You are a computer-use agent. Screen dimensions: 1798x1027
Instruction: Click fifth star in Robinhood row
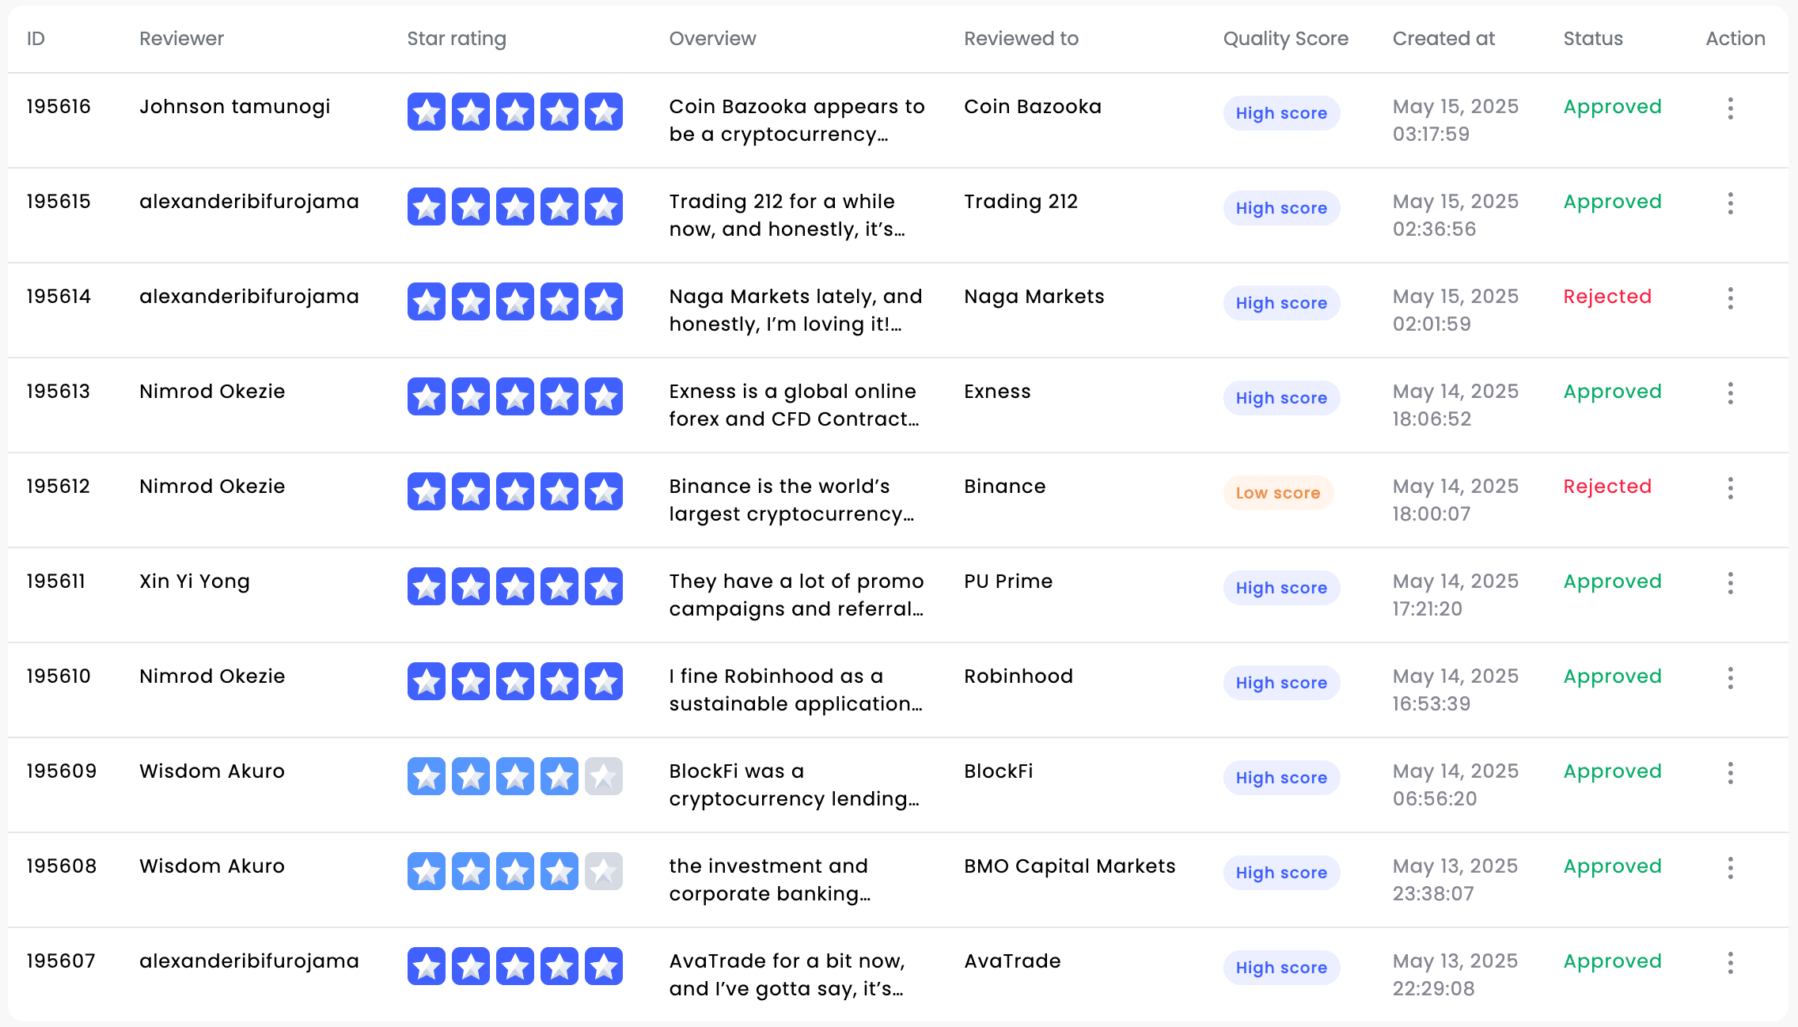[604, 681]
